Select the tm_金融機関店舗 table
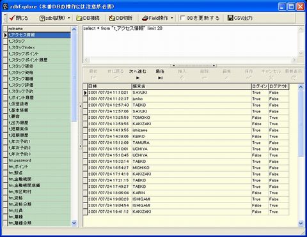Image resolution: width=307 pixels, height=237 pixels. (39, 185)
